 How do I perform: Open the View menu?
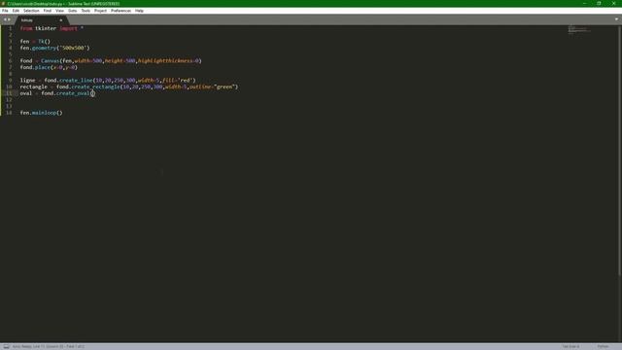click(59, 11)
